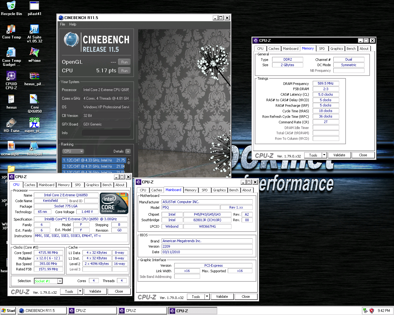
Task: Launch HD Tune desktop shortcut
Action: [x=11, y=125]
